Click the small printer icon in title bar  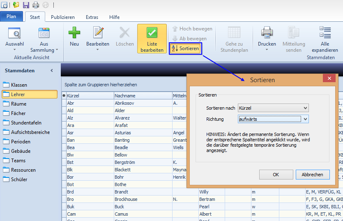click(x=36, y=5)
